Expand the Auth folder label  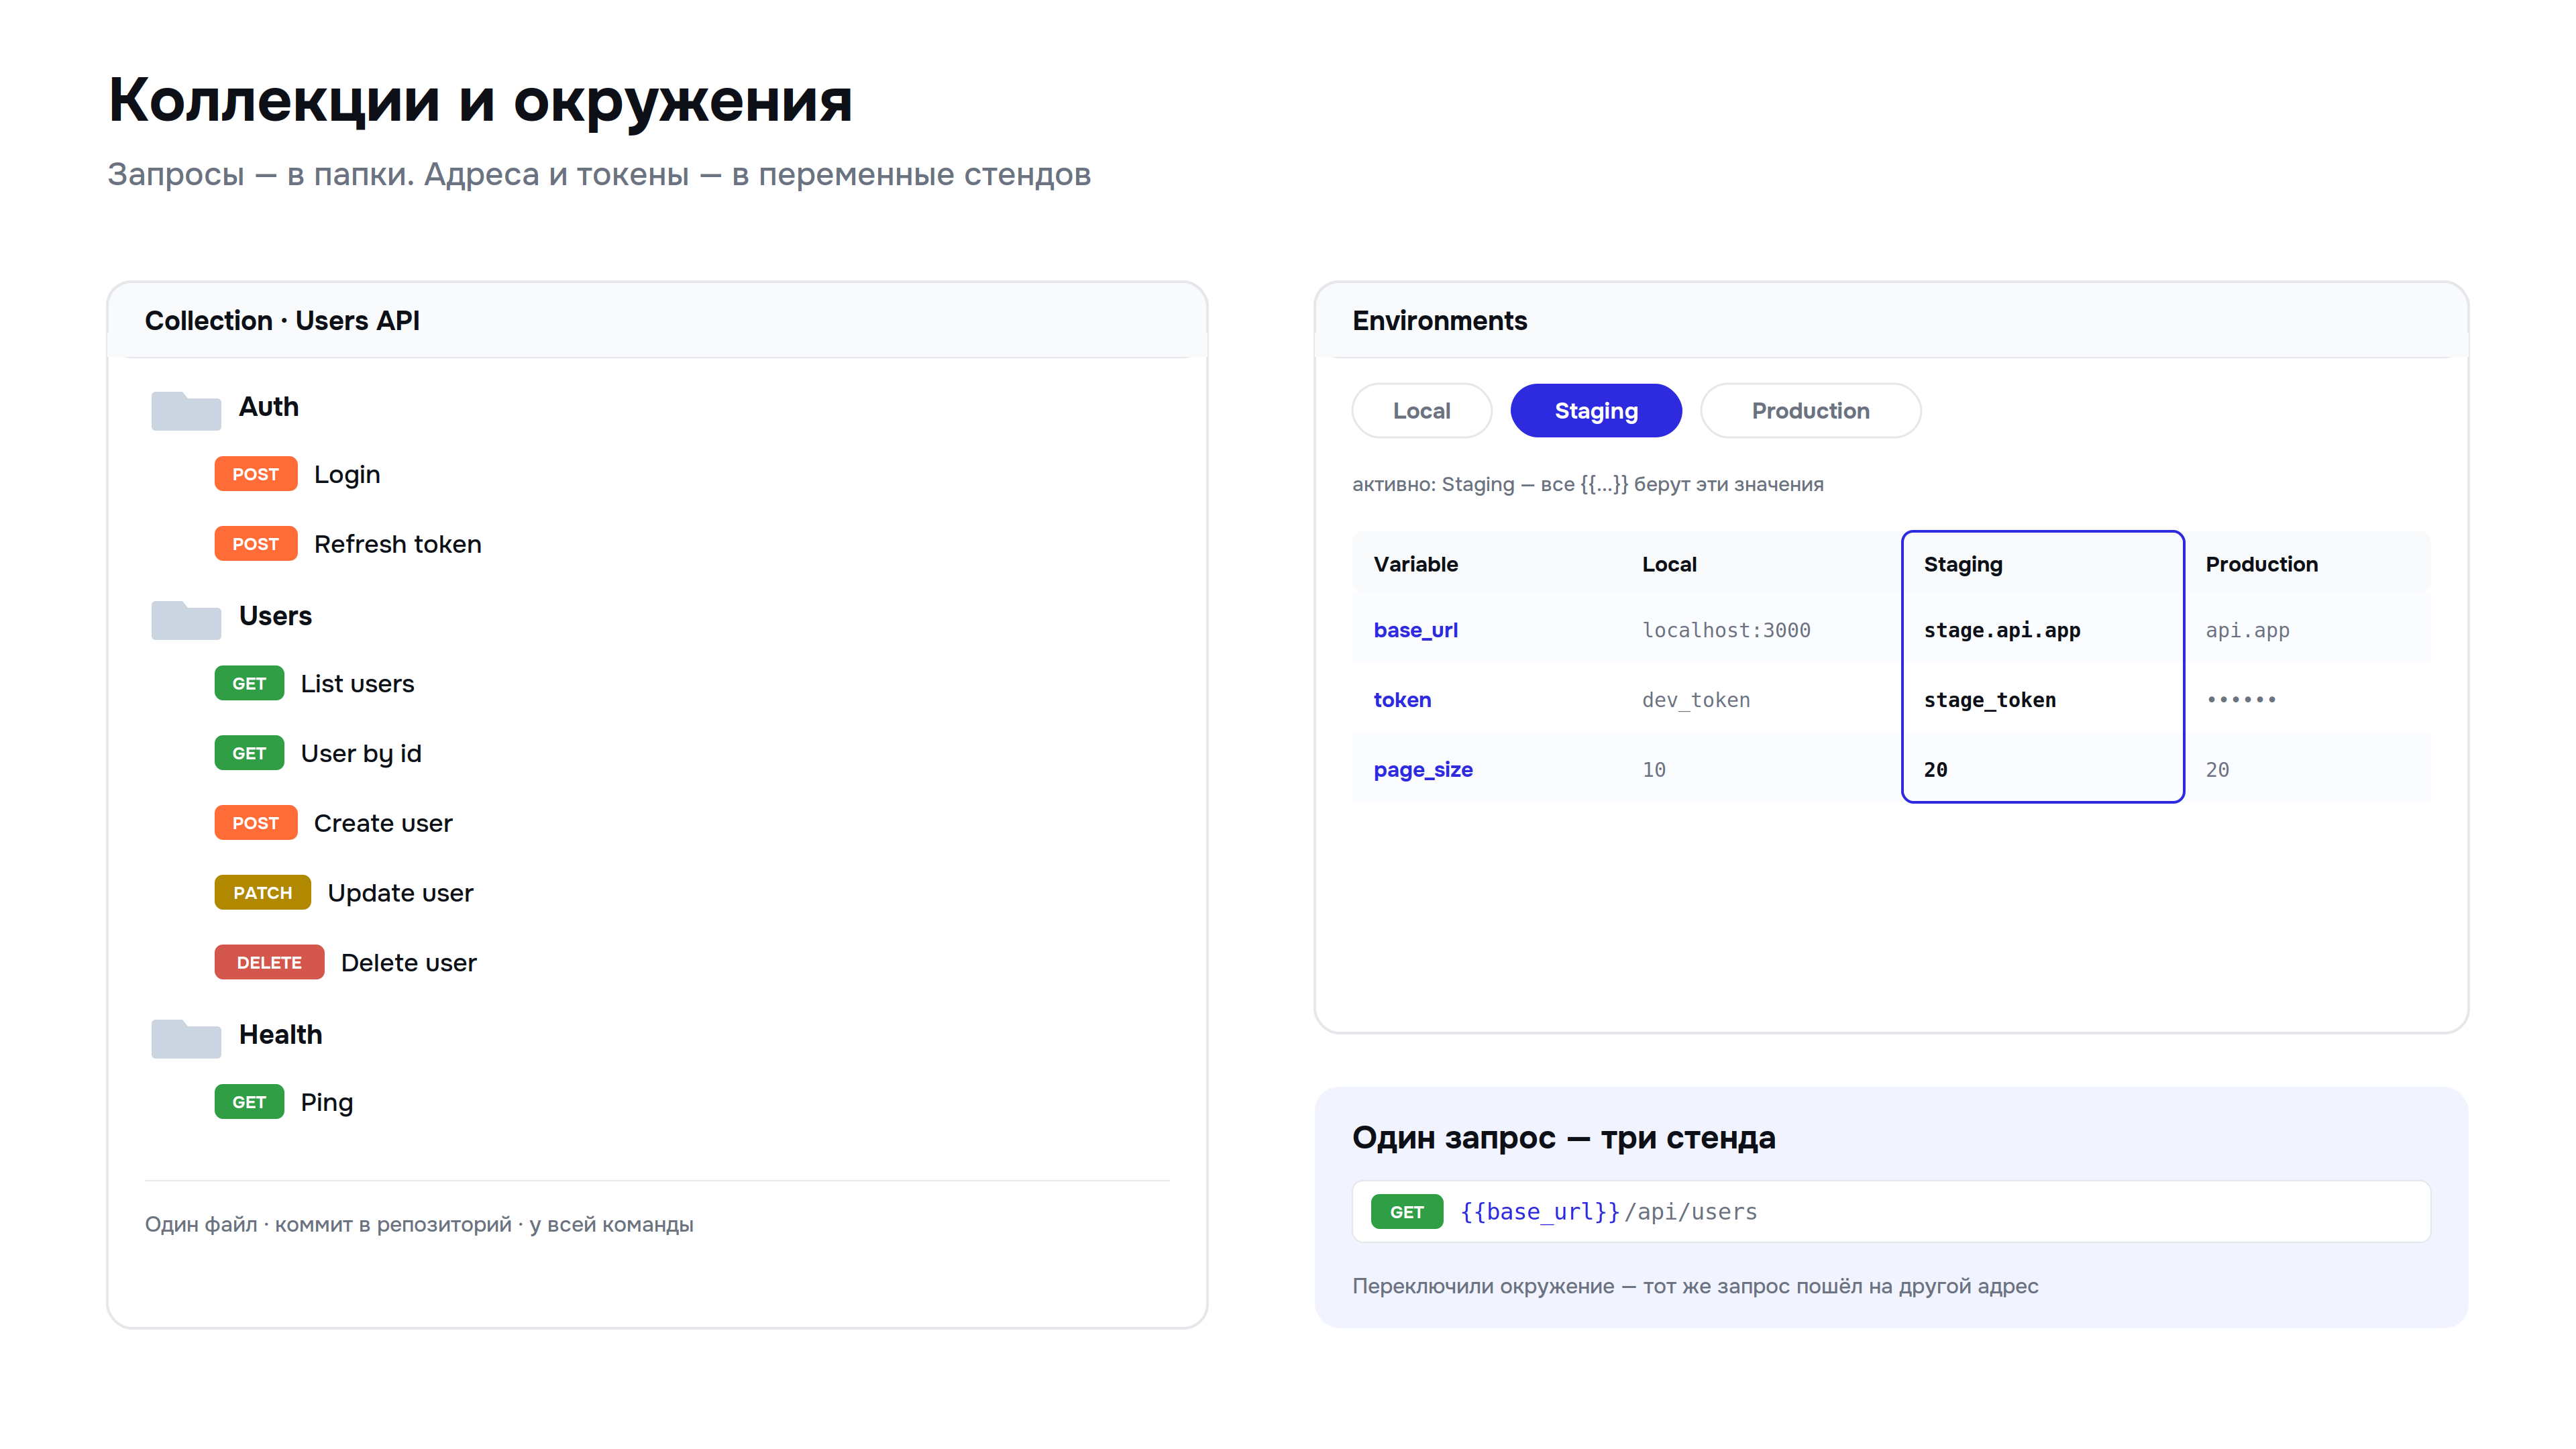click(269, 407)
